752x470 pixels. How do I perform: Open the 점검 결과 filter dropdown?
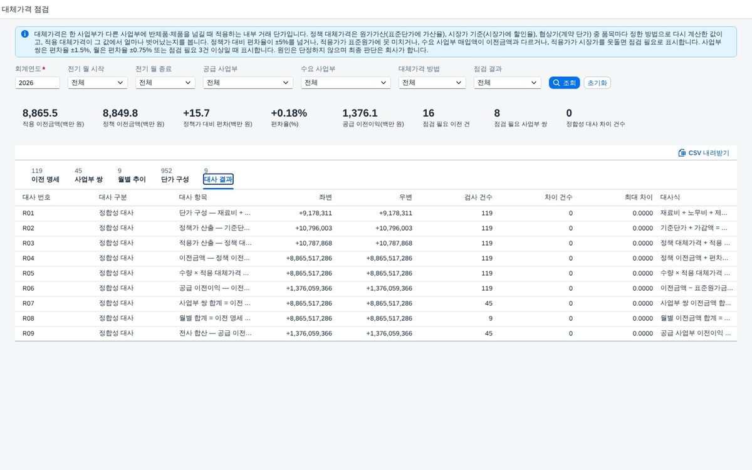tap(508, 83)
